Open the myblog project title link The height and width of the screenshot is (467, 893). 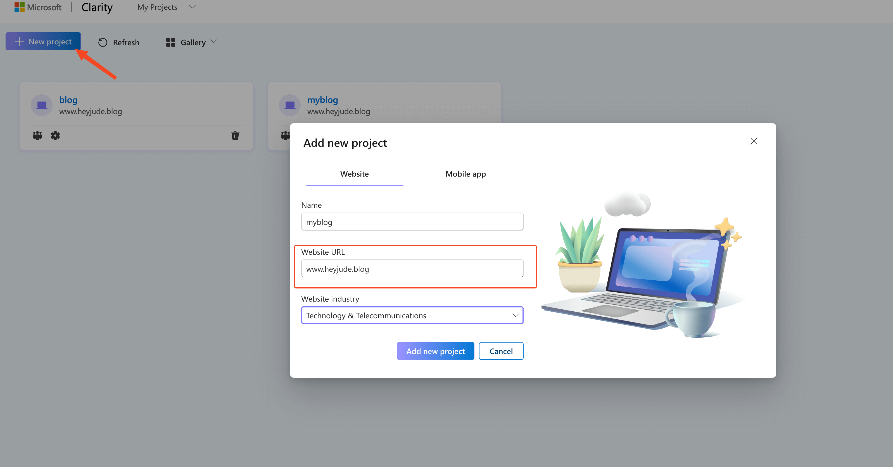coord(322,100)
